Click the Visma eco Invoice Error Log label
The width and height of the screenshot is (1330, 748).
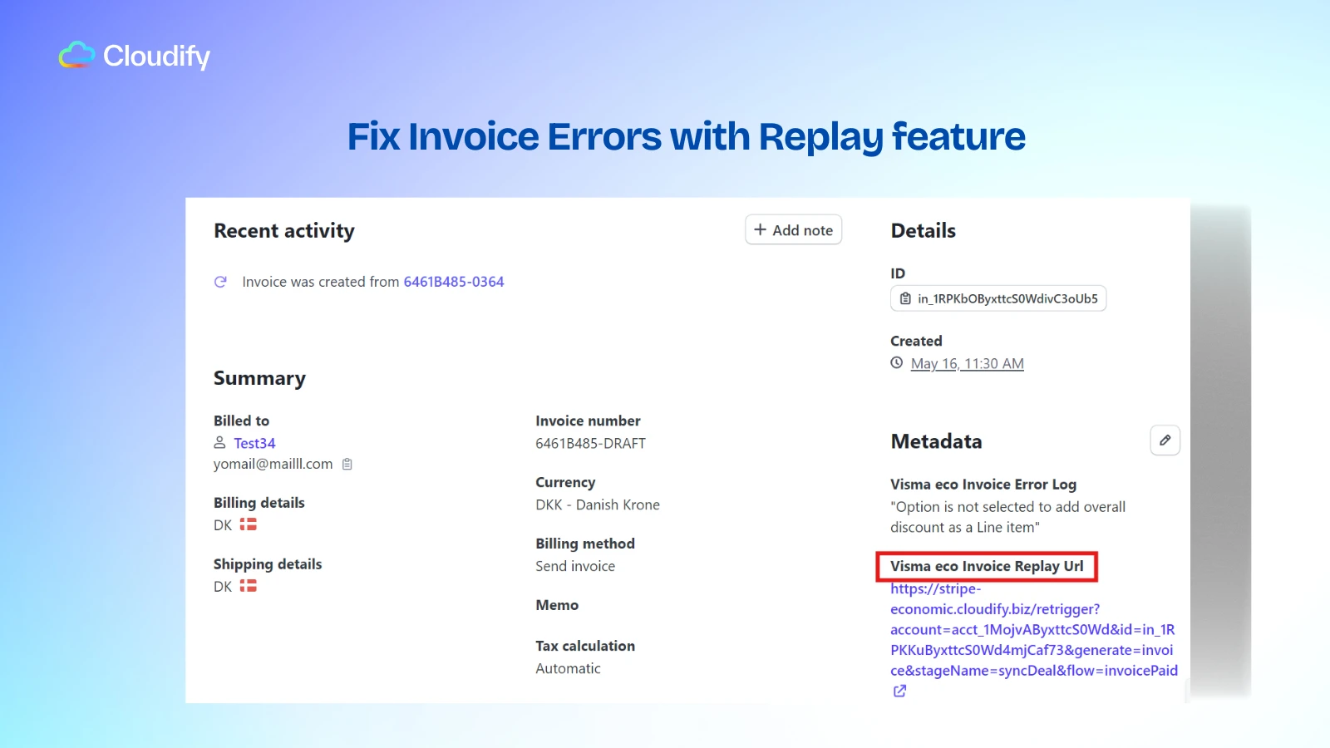[x=983, y=484]
